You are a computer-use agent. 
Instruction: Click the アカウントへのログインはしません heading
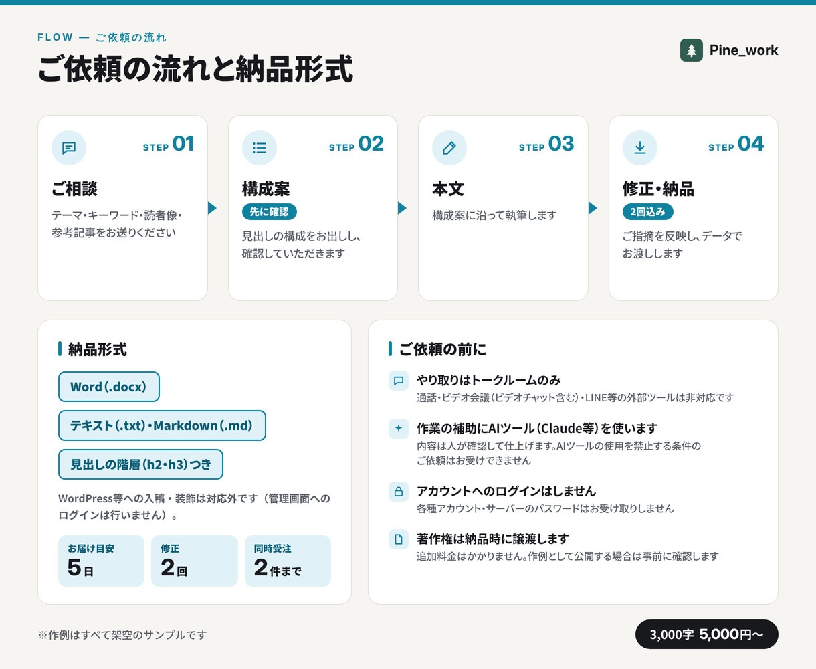[x=506, y=491]
